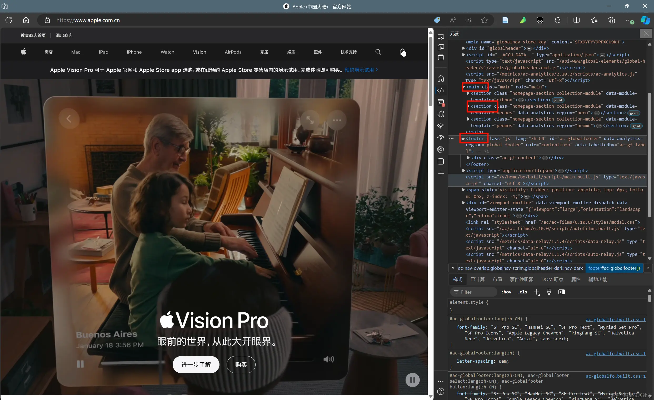Screen dimensions: 654x400
Task: Click the Apple site search icon
Action: [378, 52]
